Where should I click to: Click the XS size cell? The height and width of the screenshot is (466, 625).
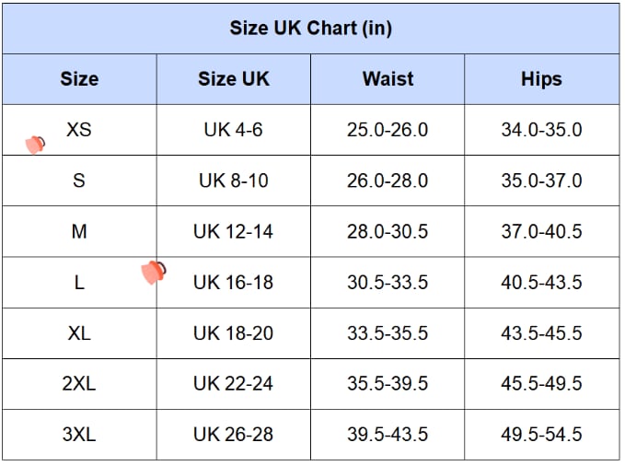(x=79, y=130)
